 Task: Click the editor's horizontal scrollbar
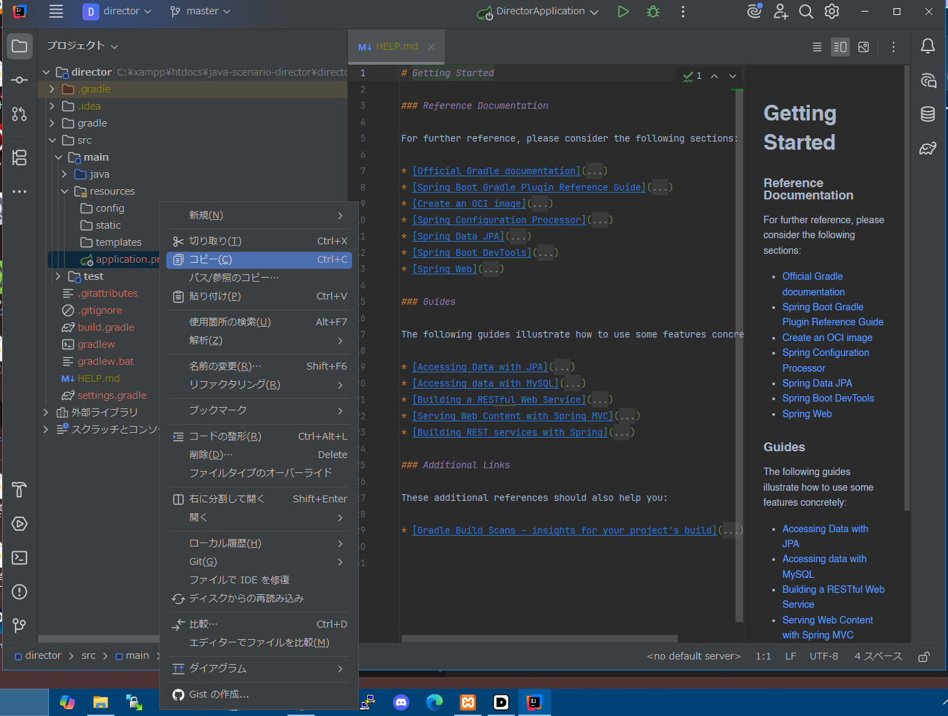pyautogui.click(x=539, y=638)
